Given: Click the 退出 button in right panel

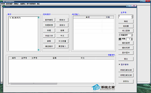Looking at the screenshot, I should pyautogui.click(x=126, y=59).
